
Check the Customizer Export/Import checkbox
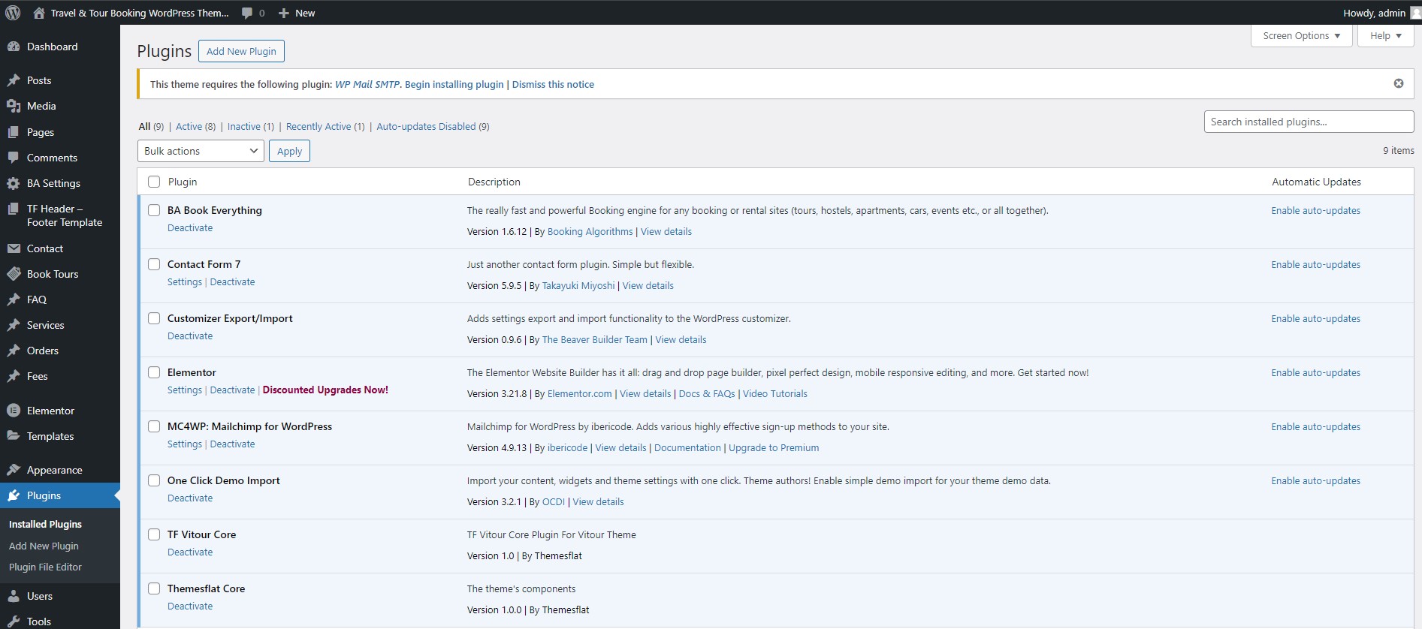154,318
